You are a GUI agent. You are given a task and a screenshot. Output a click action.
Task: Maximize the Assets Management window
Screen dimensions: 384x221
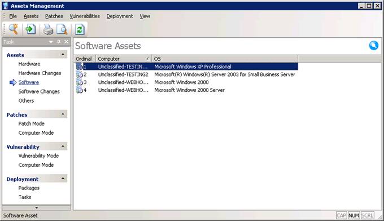point(369,6)
